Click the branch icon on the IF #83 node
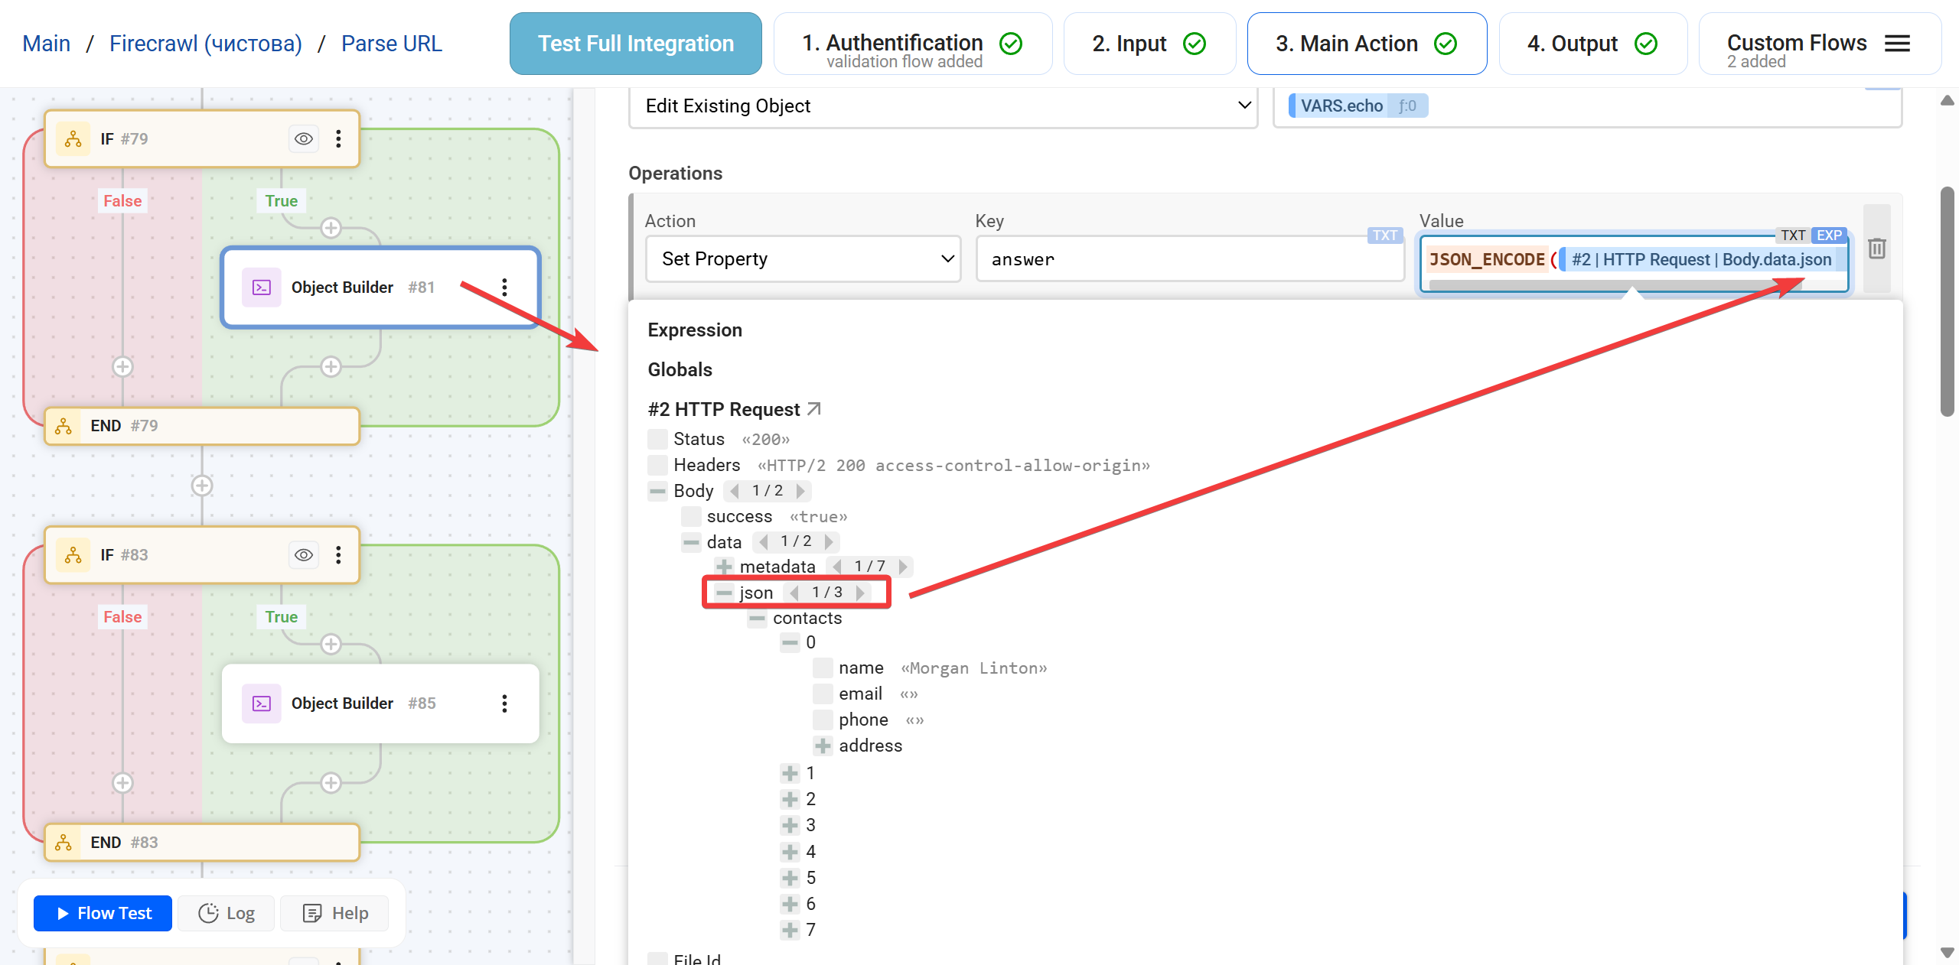The width and height of the screenshot is (1959, 965). tap(72, 555)
